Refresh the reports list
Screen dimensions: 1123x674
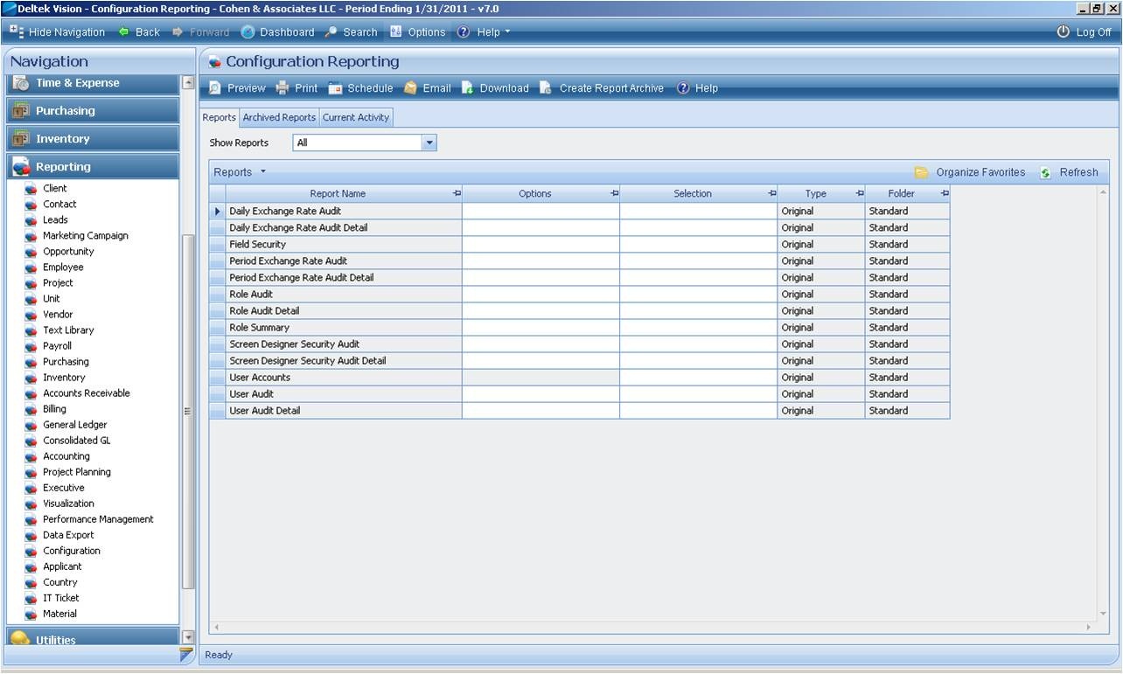1071,172
